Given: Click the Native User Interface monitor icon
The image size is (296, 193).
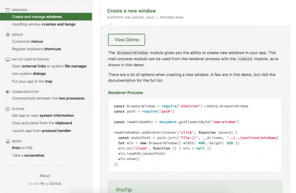Looking at the screenshot, I should click(8, 60).
